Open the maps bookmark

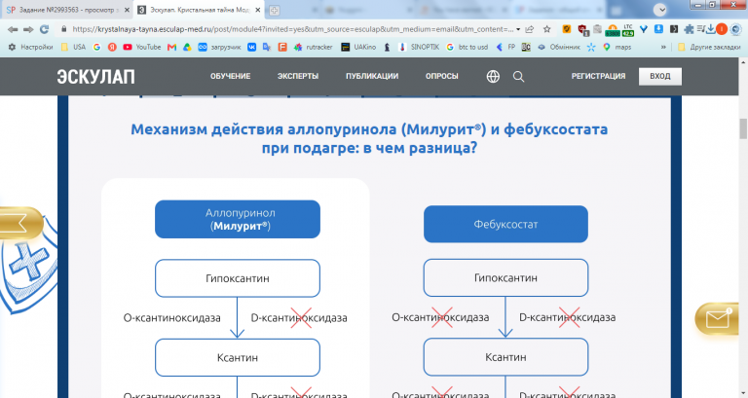click(617, 47)
